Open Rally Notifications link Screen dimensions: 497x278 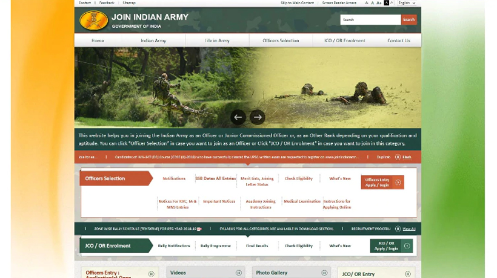(x=174, y=246)
